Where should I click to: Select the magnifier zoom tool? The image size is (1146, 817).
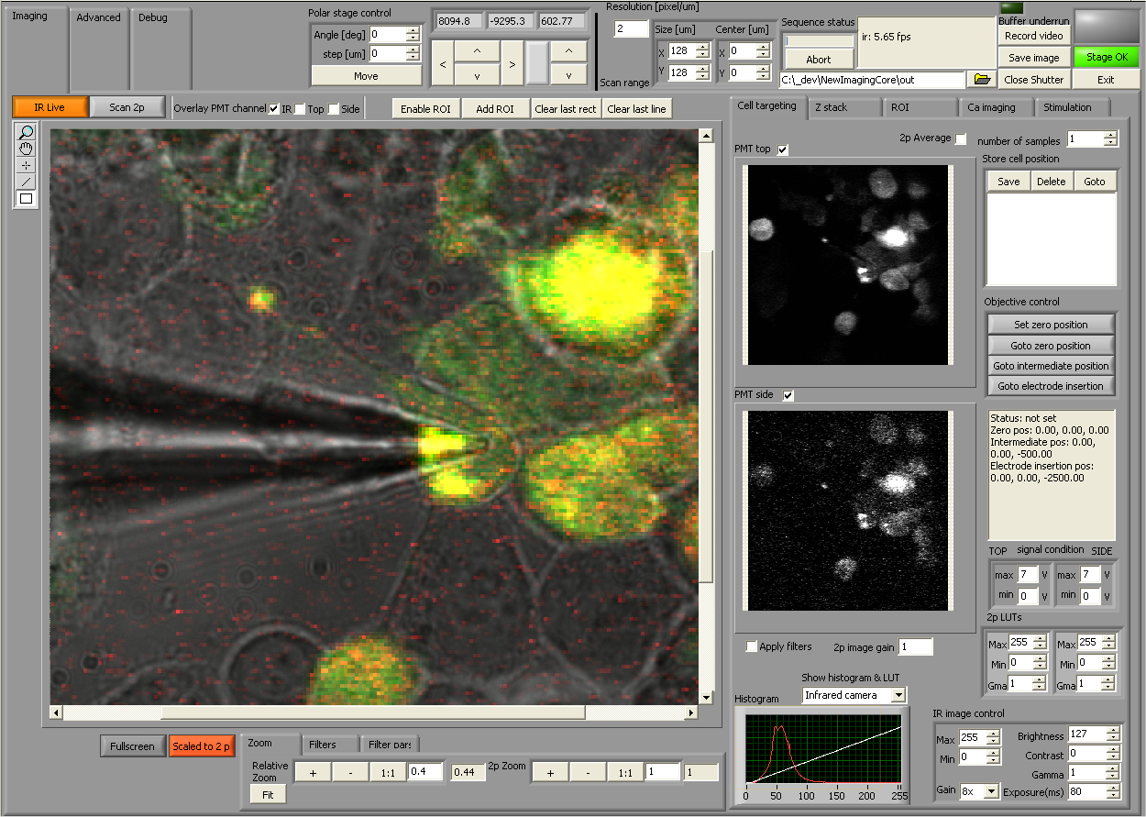(26, 133)
